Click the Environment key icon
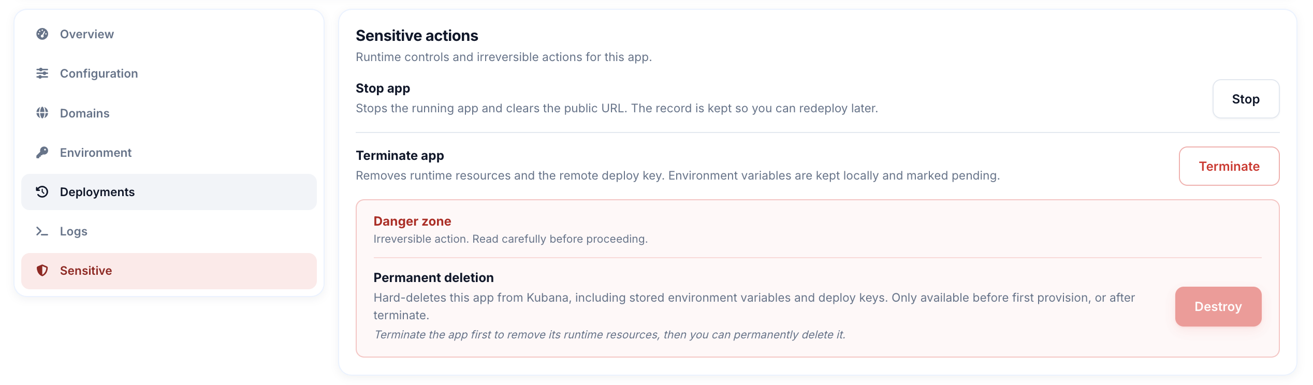 [x=42, y=152]
